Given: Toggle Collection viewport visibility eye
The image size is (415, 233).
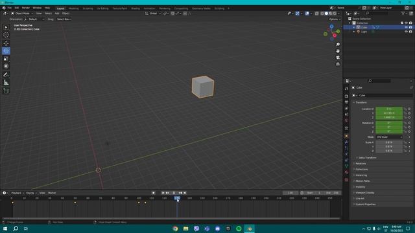Looking at the screenshot, I should point(406,23).
